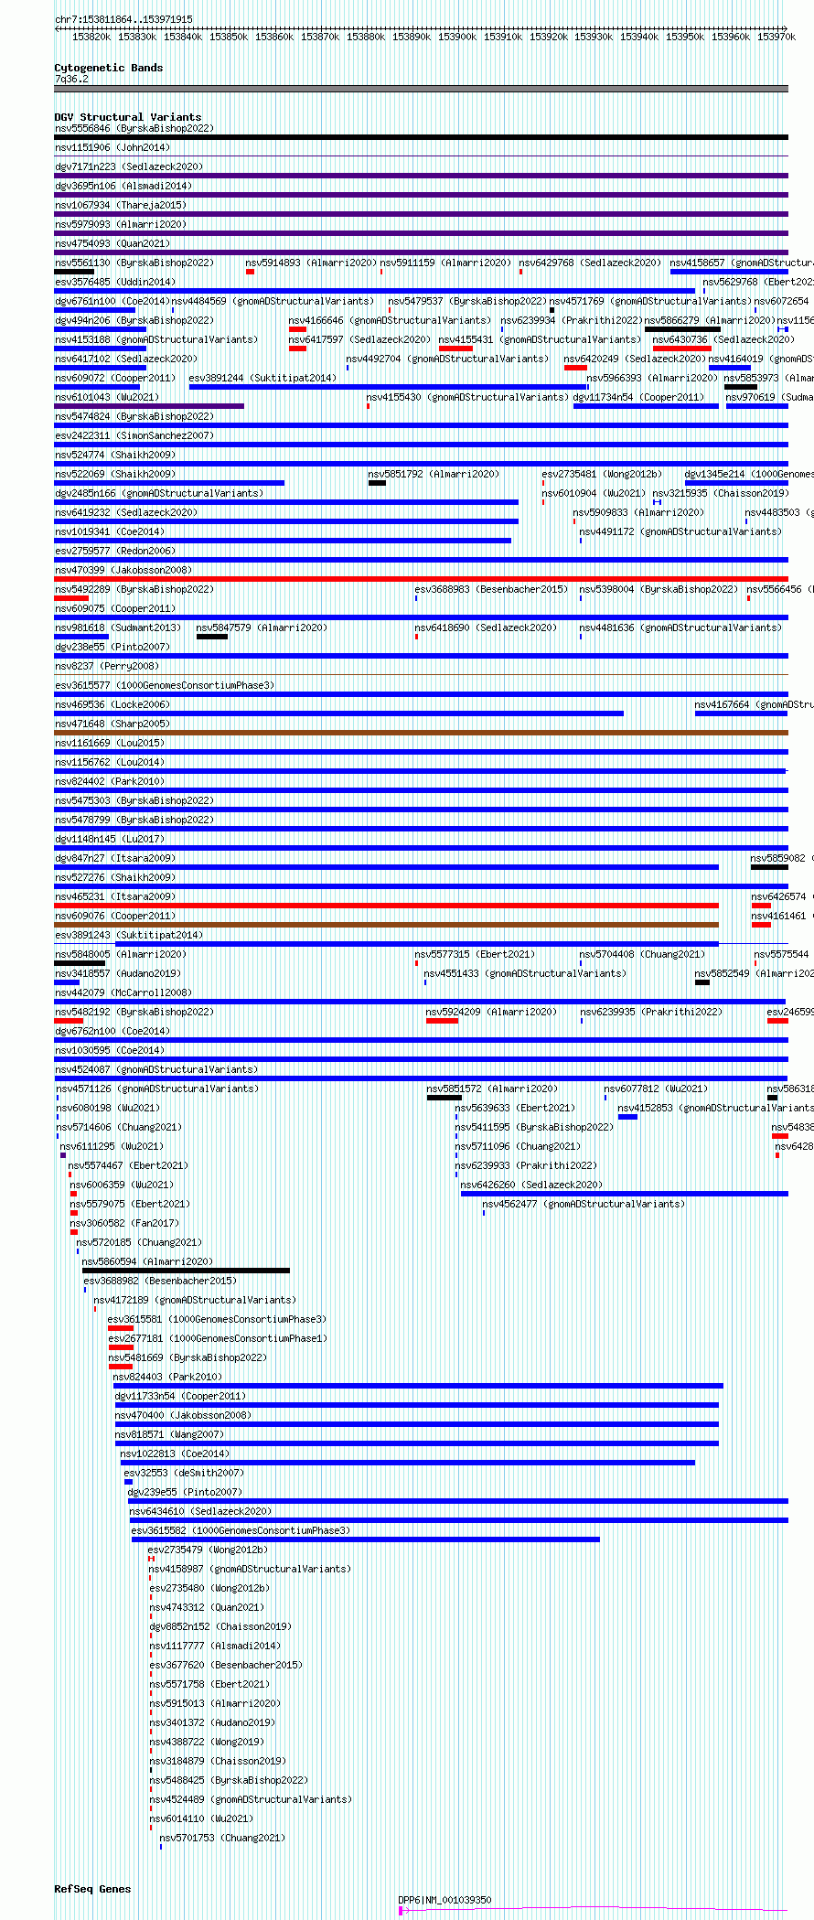
Task: Select nsv5561130 (ByrskaBishop2022) label
Action: click(x=134, y=263)
